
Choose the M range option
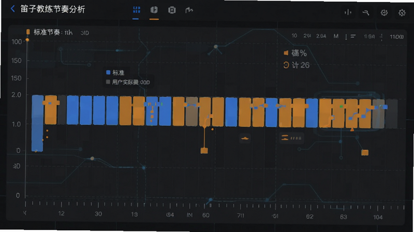point(336,36)
